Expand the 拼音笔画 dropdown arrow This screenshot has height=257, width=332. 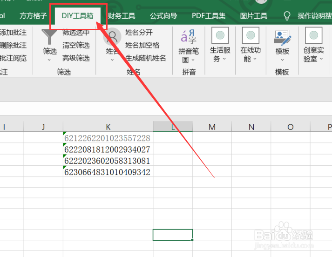(x=193, y=60)
